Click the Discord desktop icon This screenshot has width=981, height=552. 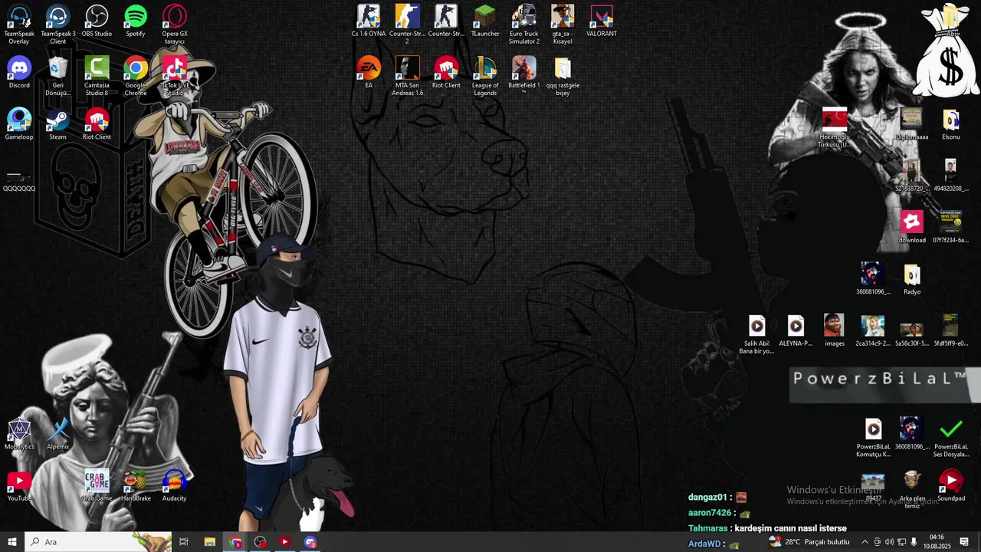(x=19, y=73)
